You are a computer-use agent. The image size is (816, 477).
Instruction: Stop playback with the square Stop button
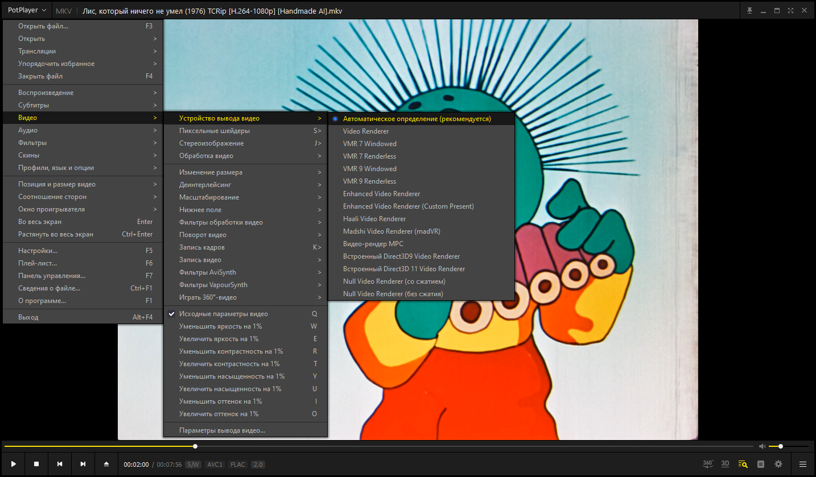pos(36,464)
